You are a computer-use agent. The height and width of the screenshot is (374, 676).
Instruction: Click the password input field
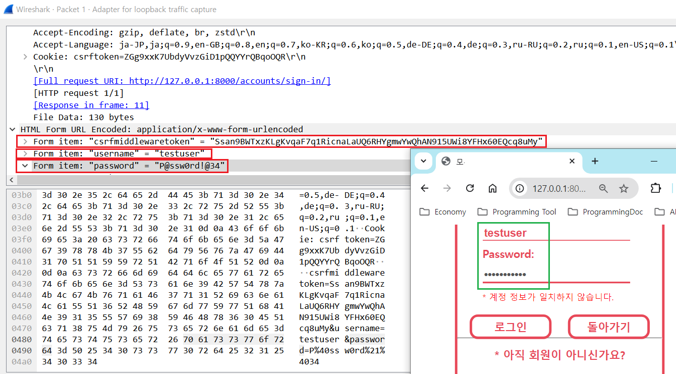(x=555, y=275)
